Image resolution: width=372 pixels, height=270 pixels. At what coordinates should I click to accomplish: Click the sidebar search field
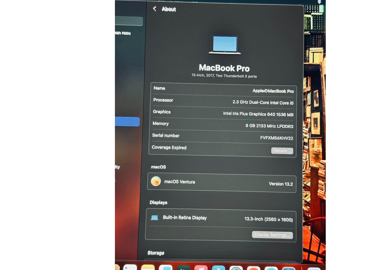129,21
